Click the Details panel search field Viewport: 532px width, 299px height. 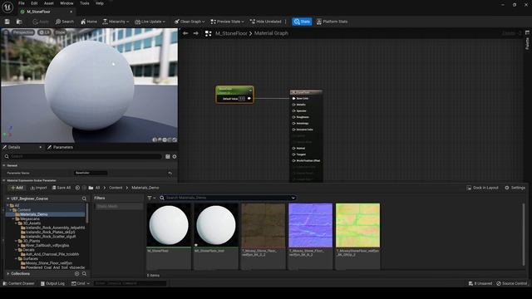82,157
